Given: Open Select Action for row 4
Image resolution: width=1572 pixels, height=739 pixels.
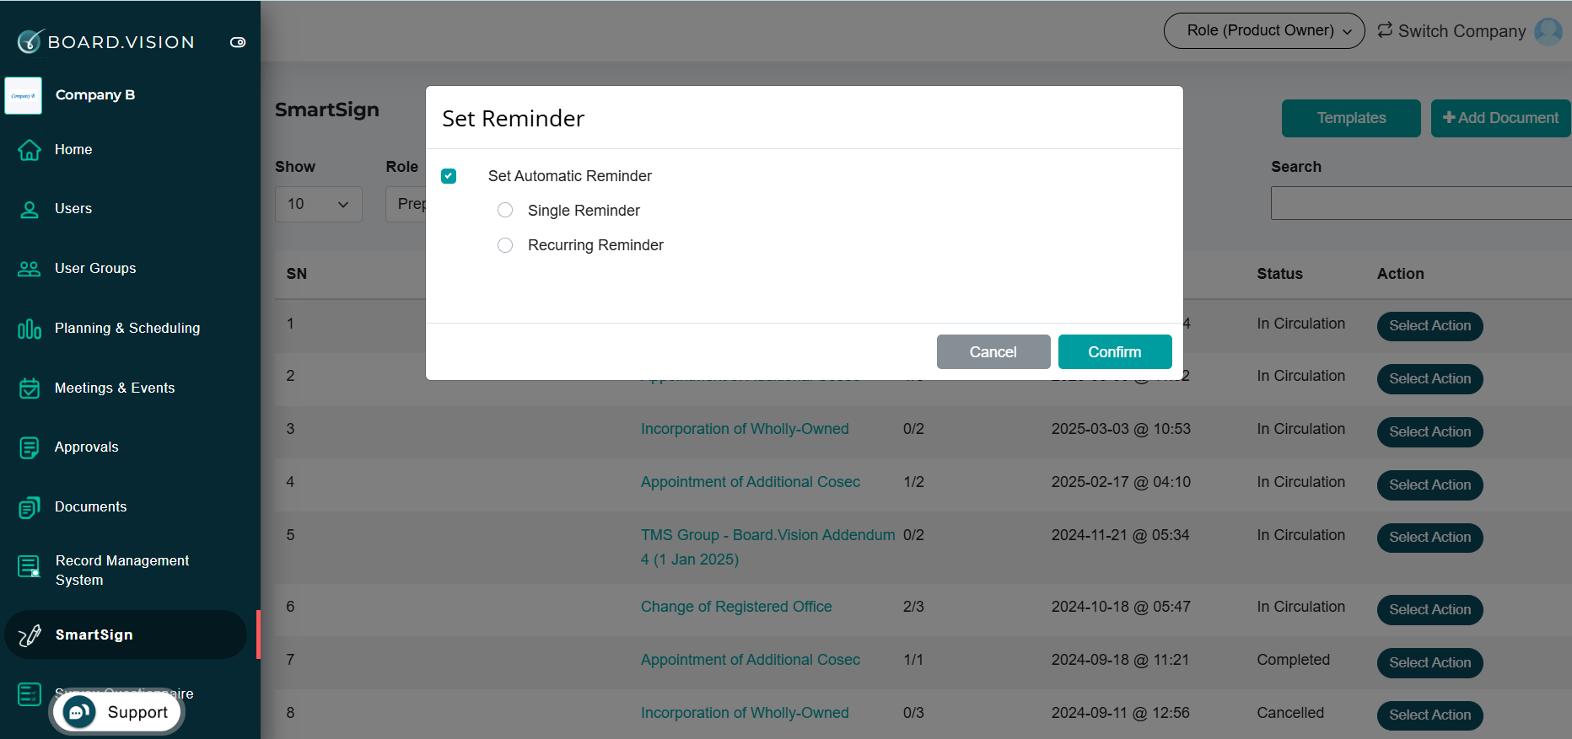Looking at the screenshot, I should (1430, 485).
